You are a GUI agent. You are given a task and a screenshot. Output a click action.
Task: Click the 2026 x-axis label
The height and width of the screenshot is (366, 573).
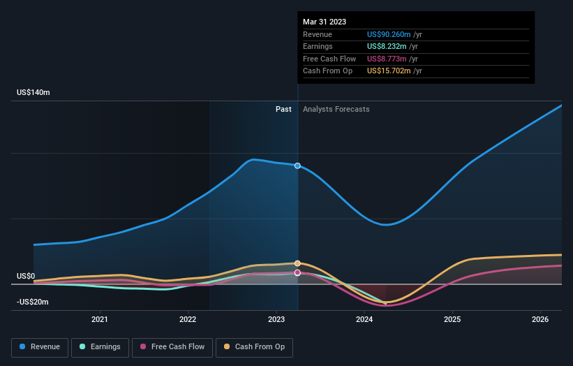click(540, 319)
